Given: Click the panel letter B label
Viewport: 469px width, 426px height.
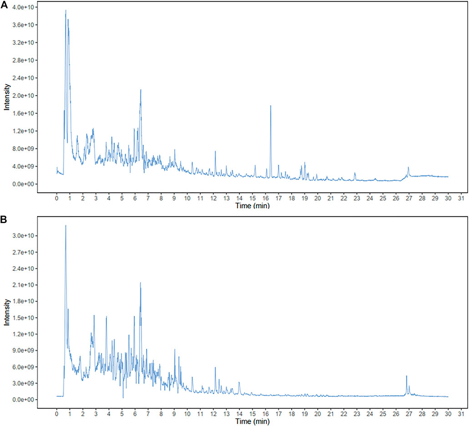Looking at the screenshot, I should pos(4,220).
